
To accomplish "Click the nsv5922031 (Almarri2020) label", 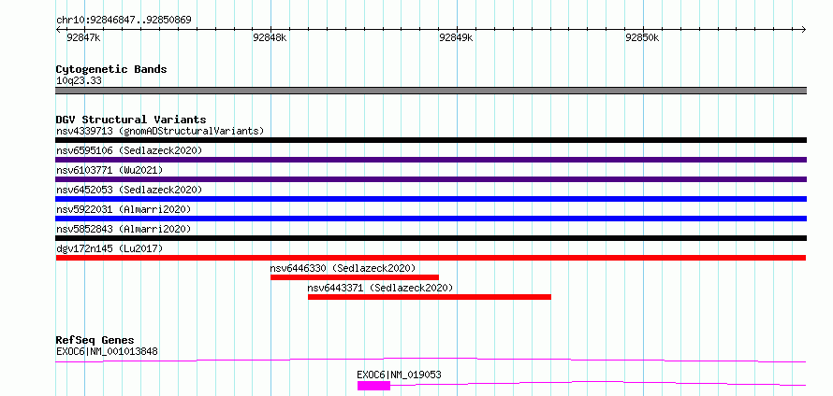I will [124, 209].
